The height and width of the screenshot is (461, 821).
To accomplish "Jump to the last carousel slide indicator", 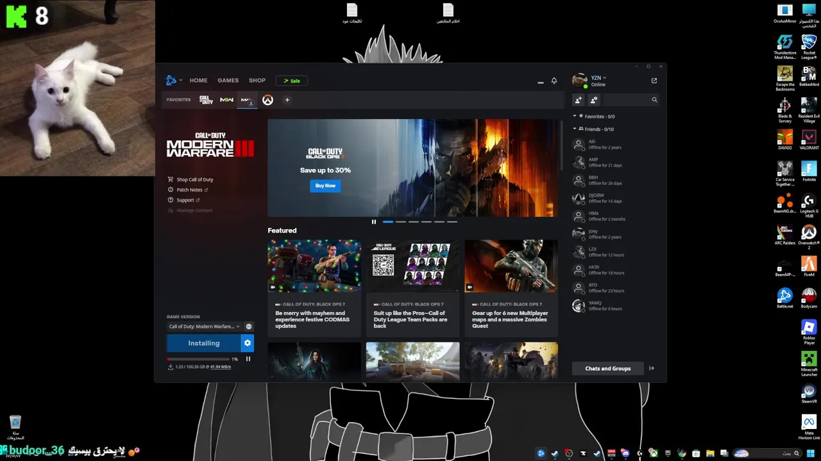I will point(452,222).
